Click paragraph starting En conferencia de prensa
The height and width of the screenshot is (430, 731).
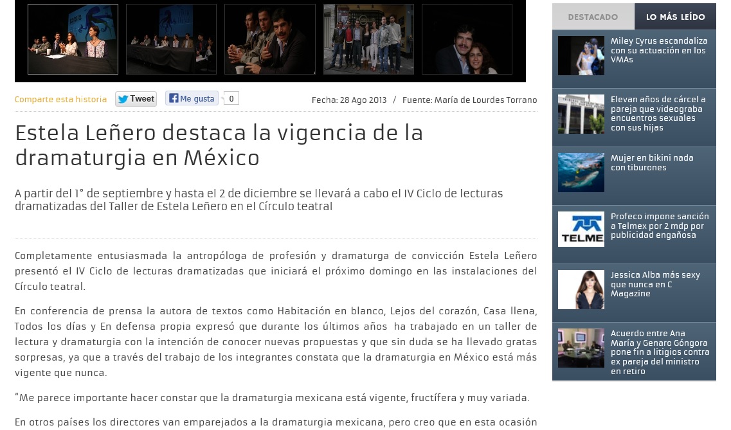point(276,341)
